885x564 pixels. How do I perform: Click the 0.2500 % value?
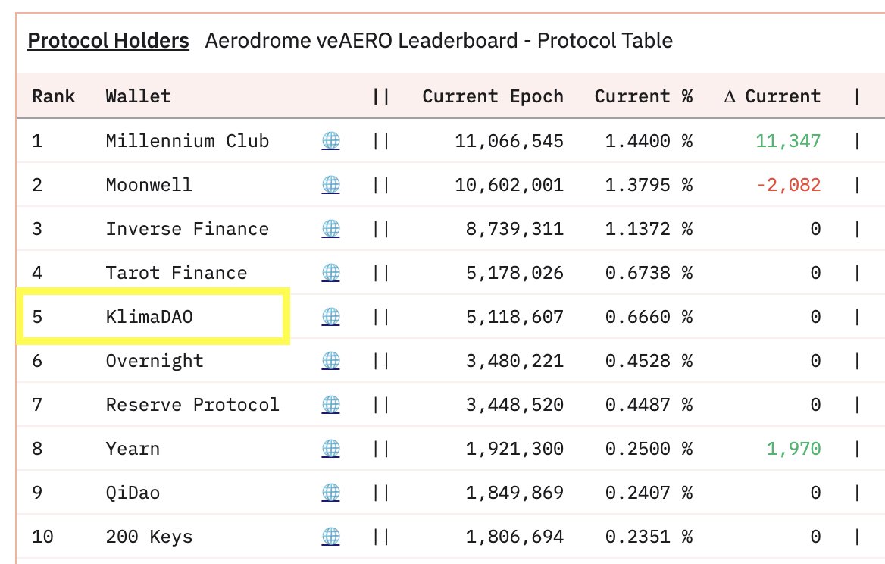coord(649,449)
